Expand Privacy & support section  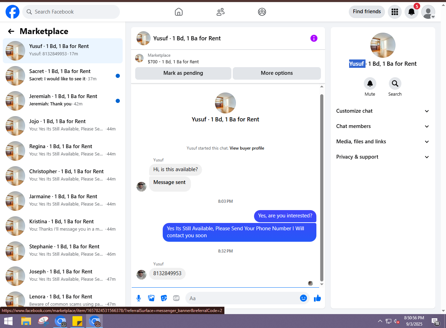[x=383, y=157]
